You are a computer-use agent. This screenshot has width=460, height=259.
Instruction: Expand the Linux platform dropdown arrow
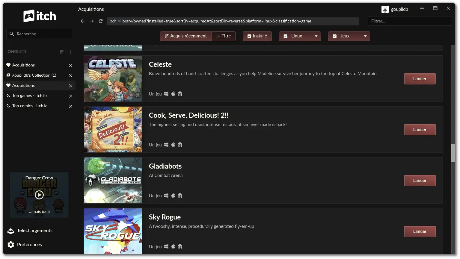coord(316,36)
